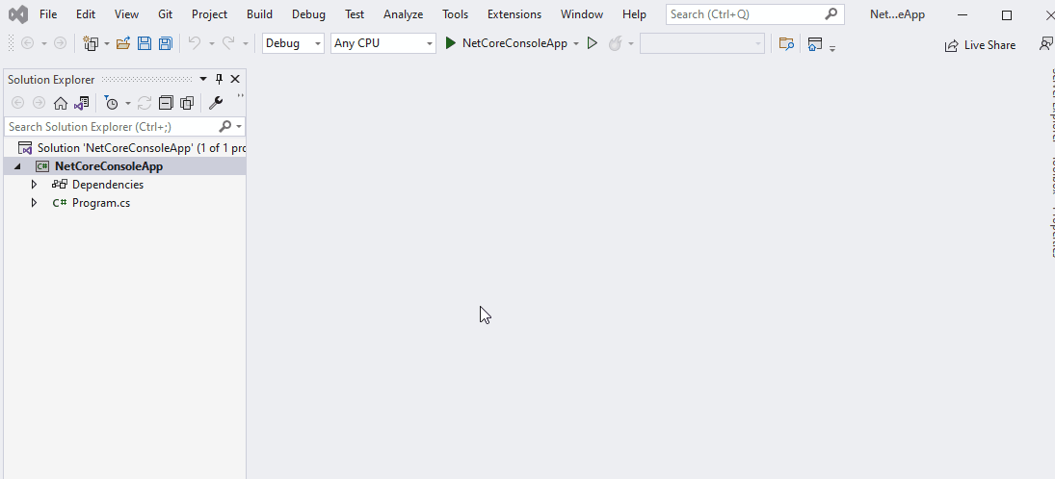This screenshot has height=479, width=1055.
Task: Select the Solution 'NetCoreConsoleApp' row
Action: pos(124,148)
